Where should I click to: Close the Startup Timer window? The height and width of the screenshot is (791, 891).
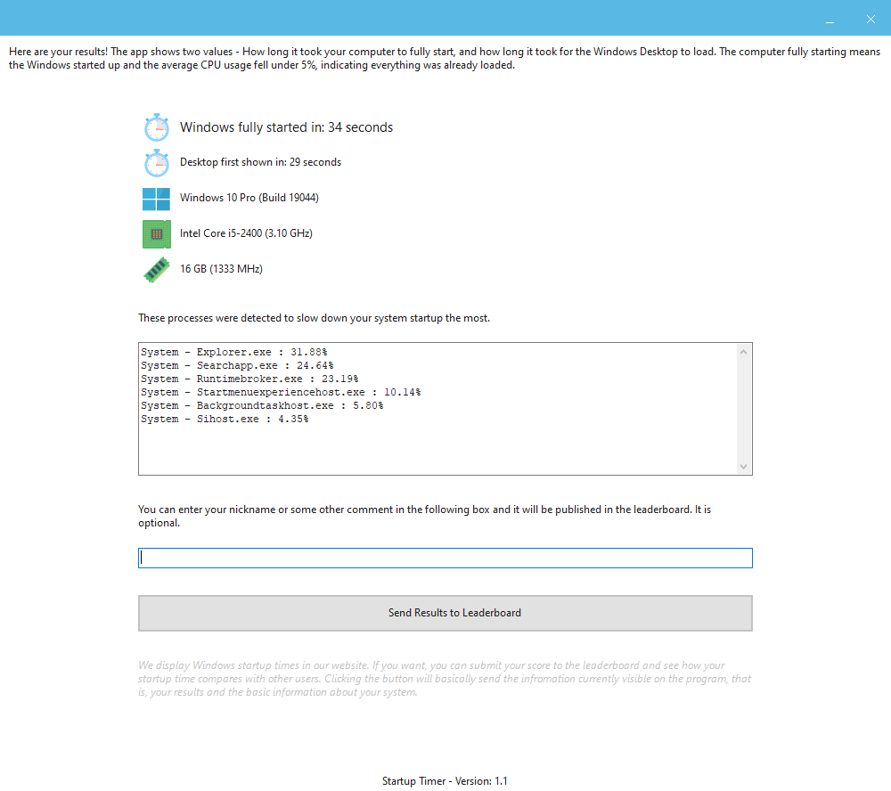pos(871,19)
